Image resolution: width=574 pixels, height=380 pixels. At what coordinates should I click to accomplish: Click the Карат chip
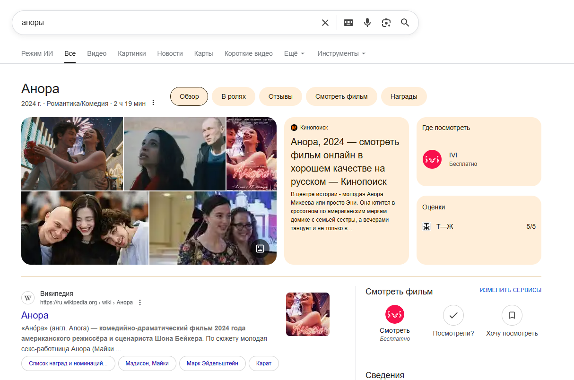point(264,363)
